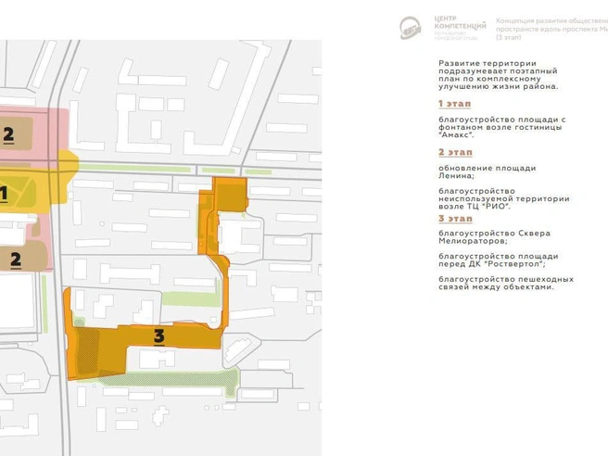Click the orange block near the top road
This screenshot has width=608, height=456.
[231, 194]
